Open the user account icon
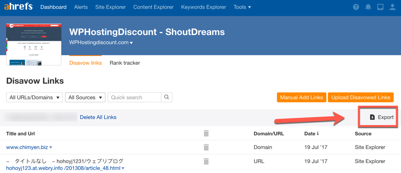 tap(392, 7)
